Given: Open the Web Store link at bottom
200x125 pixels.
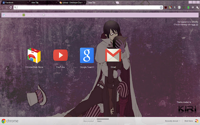Looking at the screenshot, I should (188, 121).
